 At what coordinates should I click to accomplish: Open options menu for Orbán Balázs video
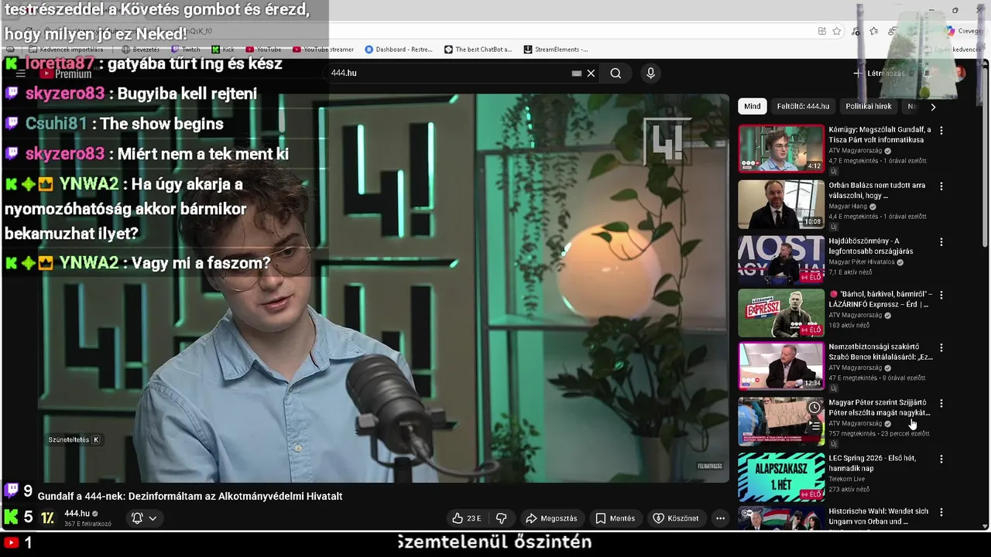click(941, 186)
